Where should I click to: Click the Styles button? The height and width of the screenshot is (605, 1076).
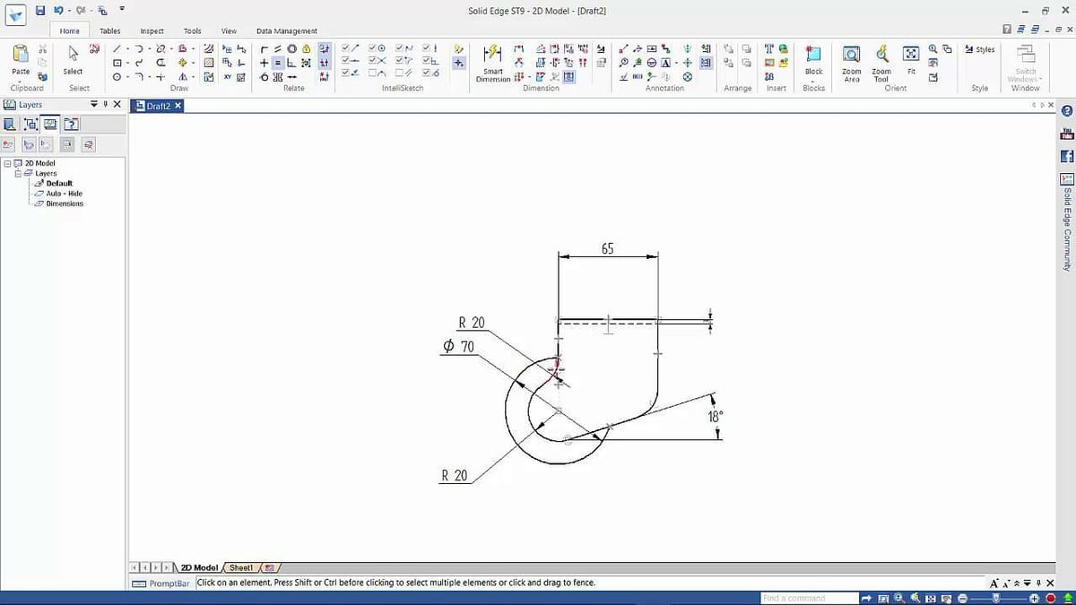tap(980, 49)
